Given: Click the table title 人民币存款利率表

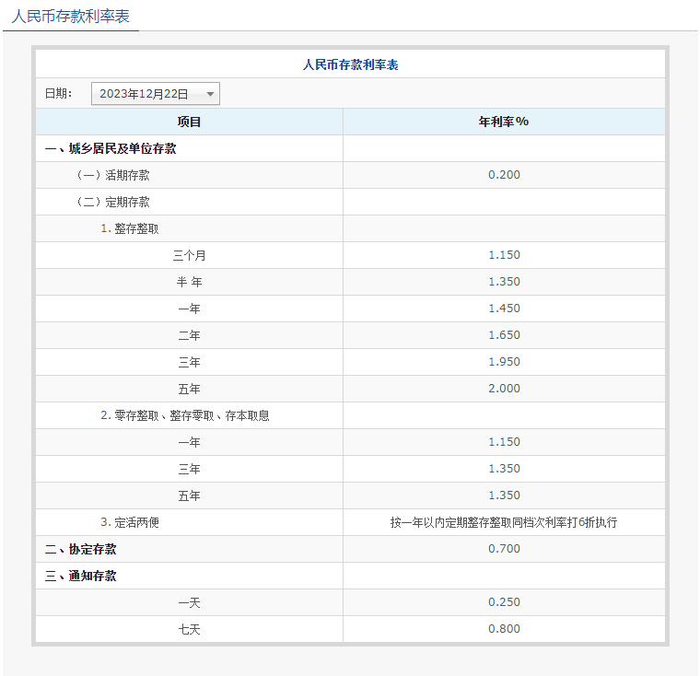Looking at the screenshot, I should click(350, 65).
